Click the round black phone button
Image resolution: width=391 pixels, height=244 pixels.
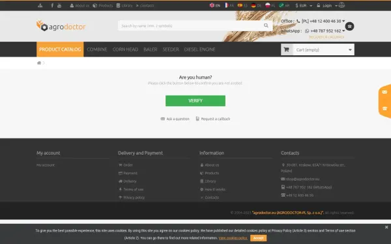tap(349, 26)
